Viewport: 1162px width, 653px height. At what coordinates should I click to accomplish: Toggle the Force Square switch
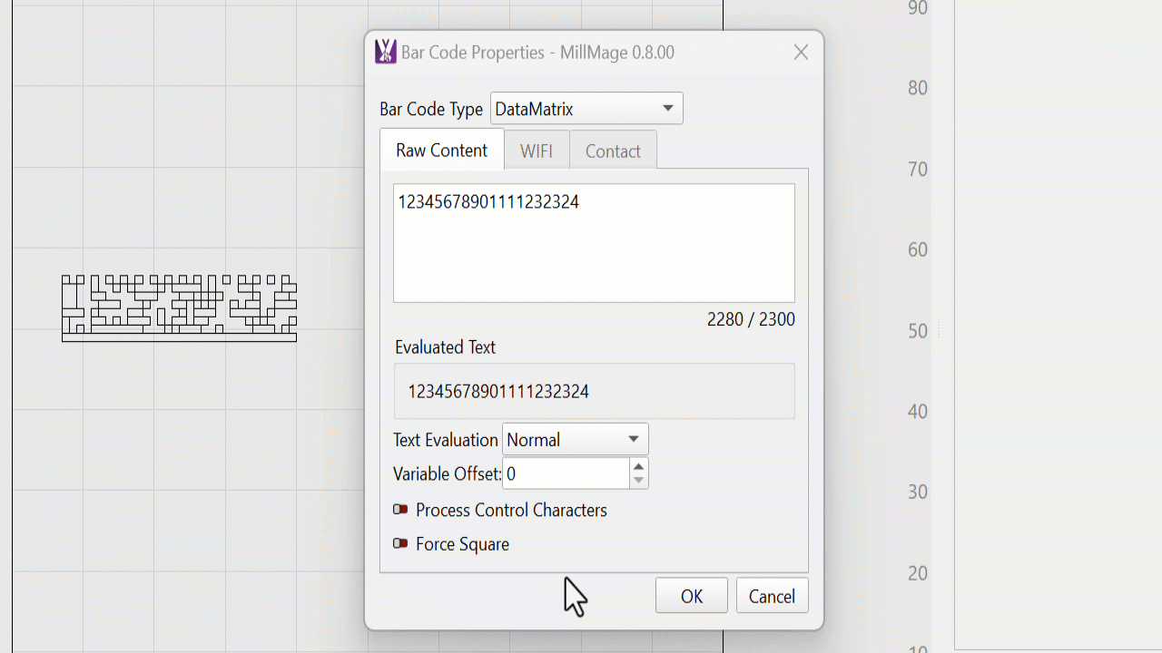point(400,544)
